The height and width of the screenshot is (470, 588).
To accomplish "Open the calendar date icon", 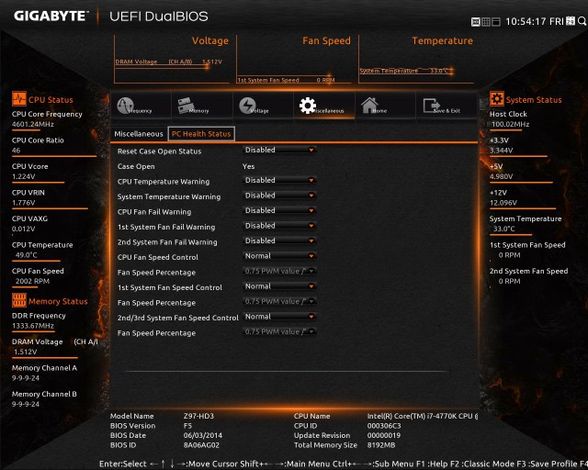I will click(571, 20).
